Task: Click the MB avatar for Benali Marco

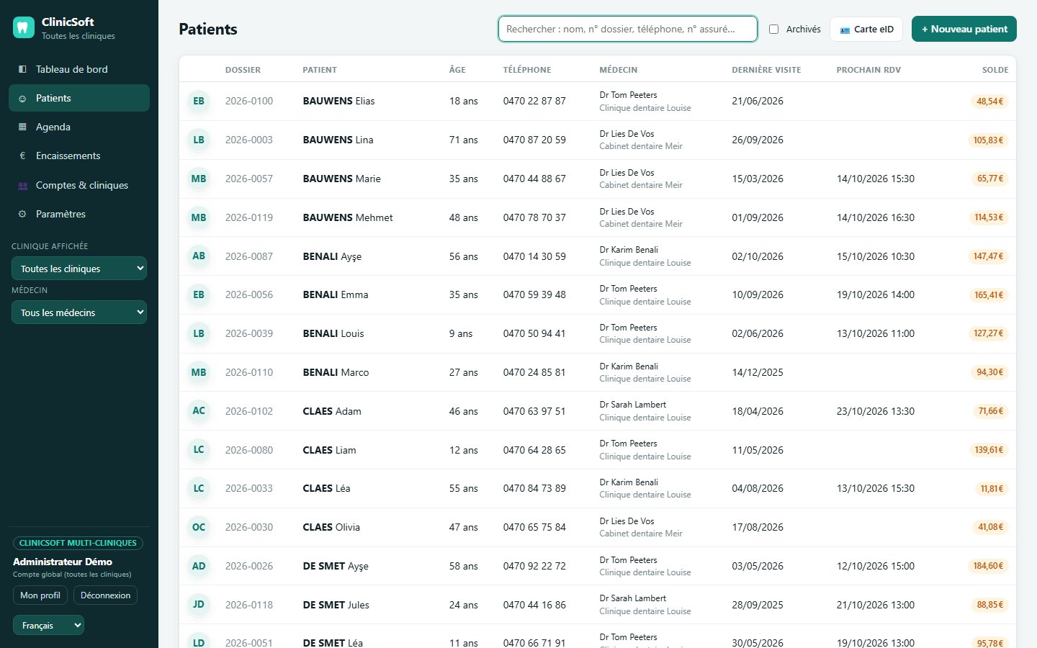Action: [x=199, y=372]
